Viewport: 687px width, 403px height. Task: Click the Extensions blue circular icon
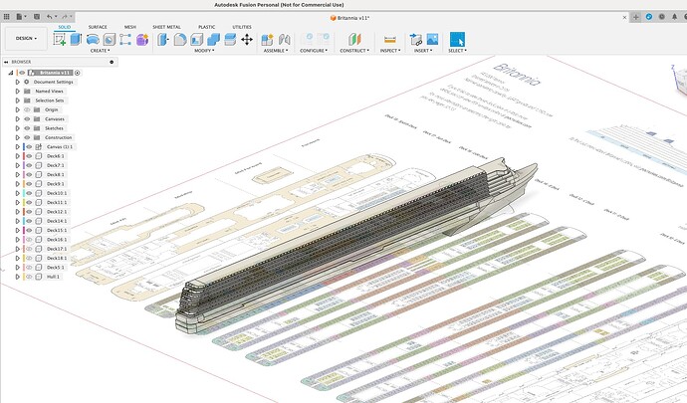[x=649, y=17]
